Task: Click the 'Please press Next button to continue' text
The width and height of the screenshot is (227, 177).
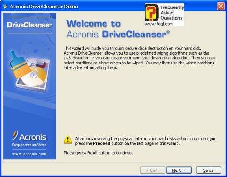Action: tap(99, 153)
